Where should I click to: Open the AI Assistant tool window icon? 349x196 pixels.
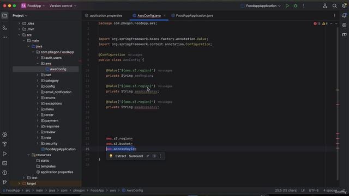[344, 25]
